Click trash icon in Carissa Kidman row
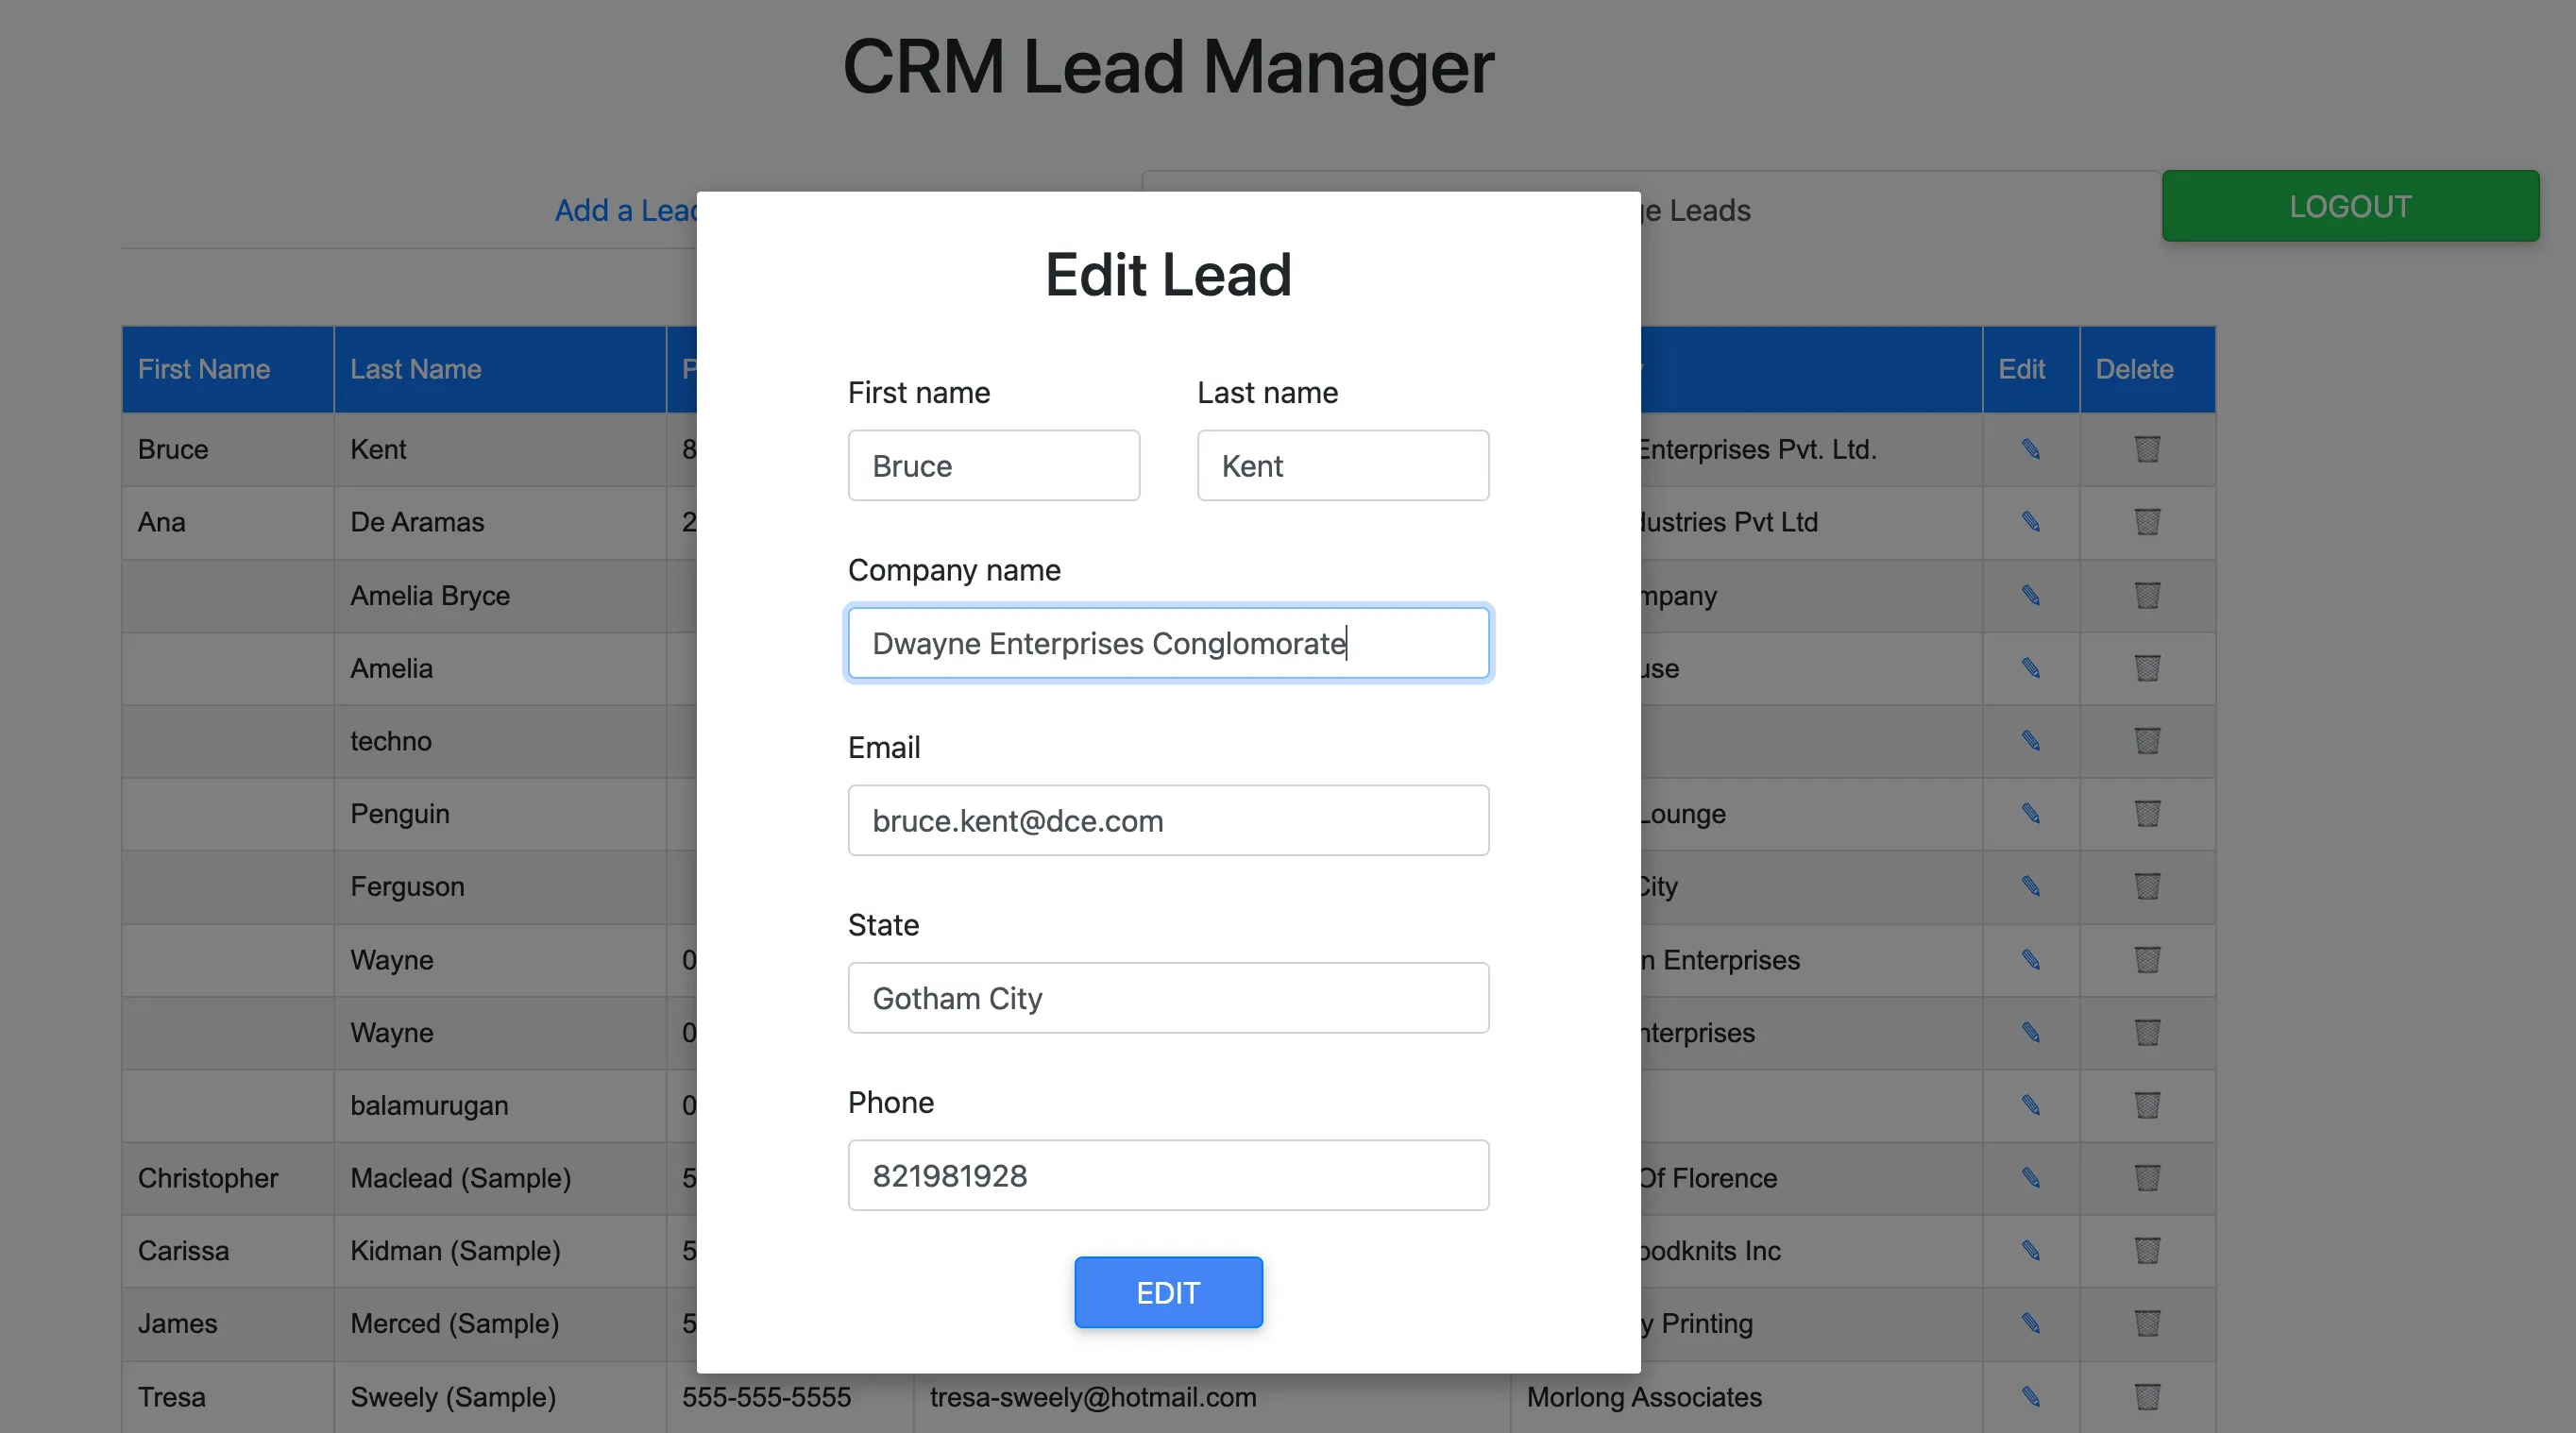This screenshot has height=1433, width=2576. [2147, 1250]
